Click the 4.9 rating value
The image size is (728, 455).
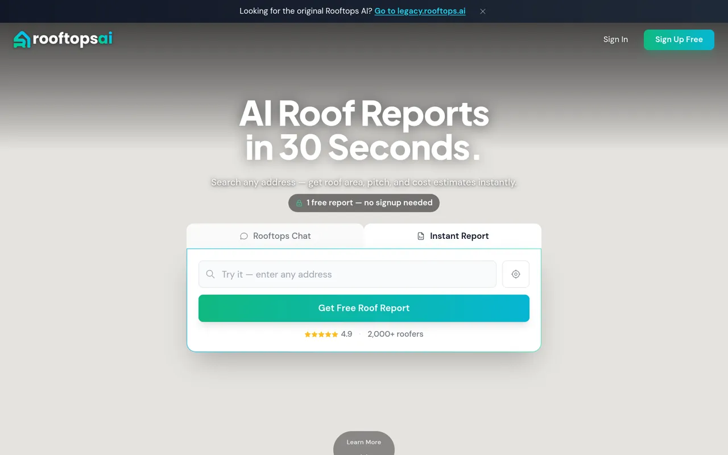click(346, 334)
